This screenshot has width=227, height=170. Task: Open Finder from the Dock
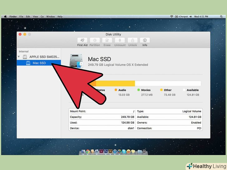pos(83,151)
